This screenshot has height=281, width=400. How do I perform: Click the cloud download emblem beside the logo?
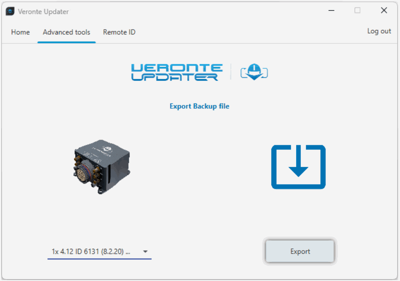click(x=254, y=72)
